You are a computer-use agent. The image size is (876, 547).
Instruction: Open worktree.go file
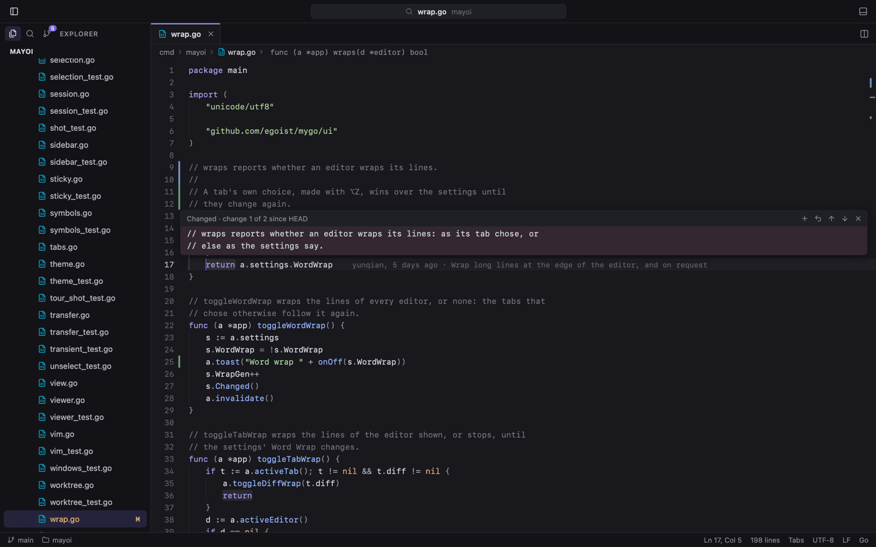75,485
